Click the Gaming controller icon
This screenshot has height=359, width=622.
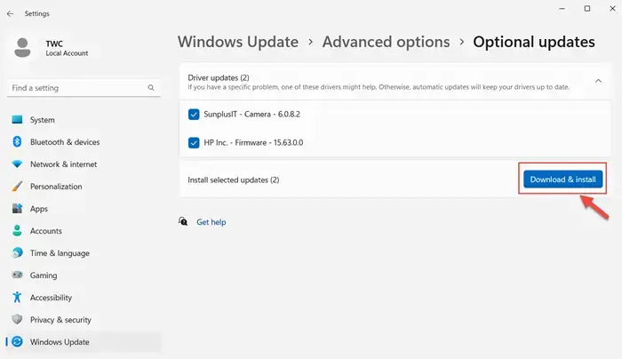[x=17, y=275]
